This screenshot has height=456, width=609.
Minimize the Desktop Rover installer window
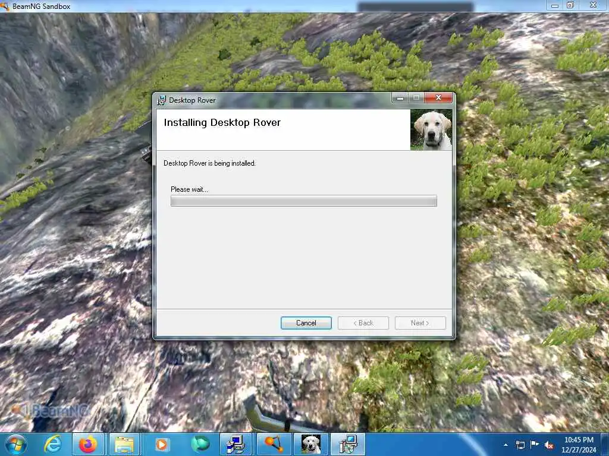(400, 98)
